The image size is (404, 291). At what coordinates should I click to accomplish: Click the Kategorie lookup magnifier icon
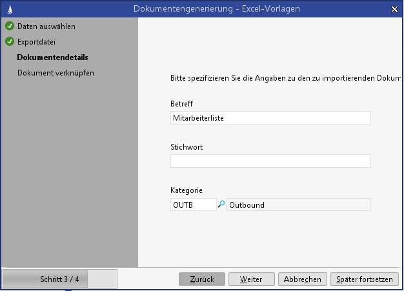221,205
